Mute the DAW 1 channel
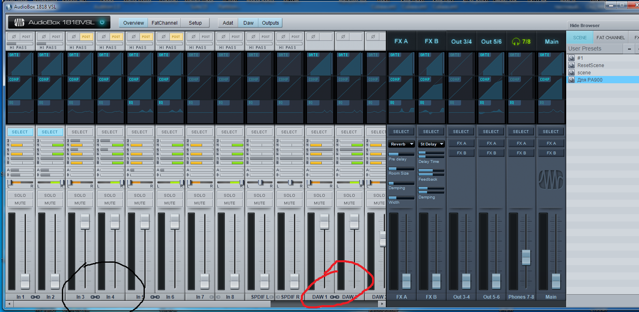 [319, 203]
